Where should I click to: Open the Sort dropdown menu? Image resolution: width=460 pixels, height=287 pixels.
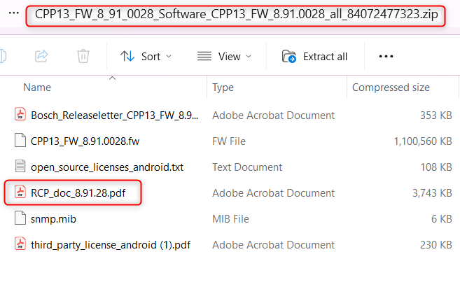click(146, 56)
